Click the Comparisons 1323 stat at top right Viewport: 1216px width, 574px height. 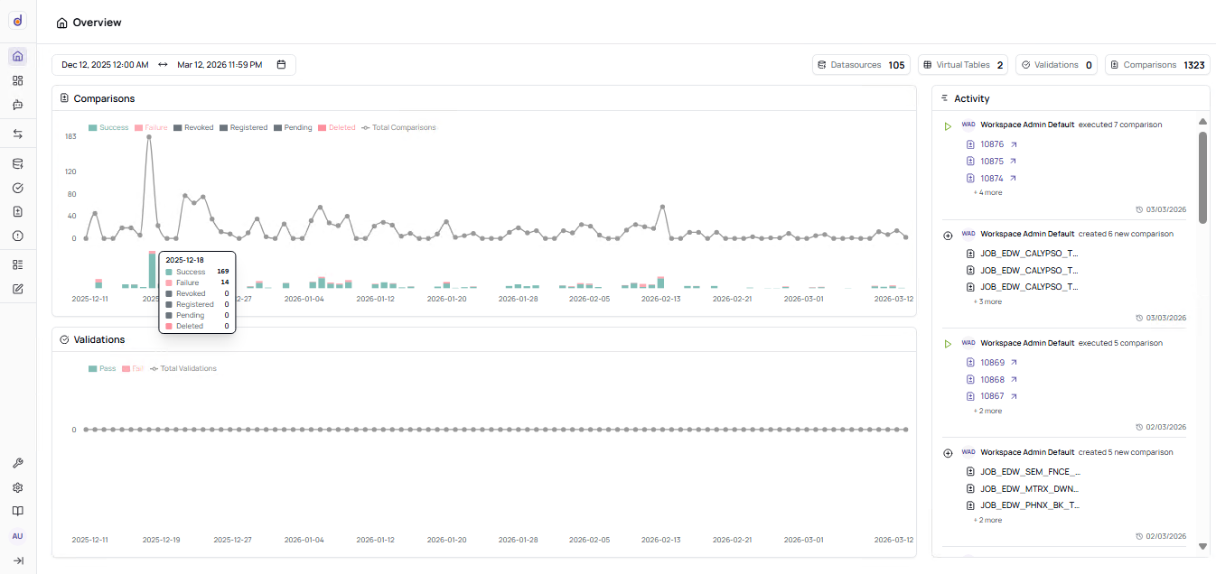[x=1156, y=64]
